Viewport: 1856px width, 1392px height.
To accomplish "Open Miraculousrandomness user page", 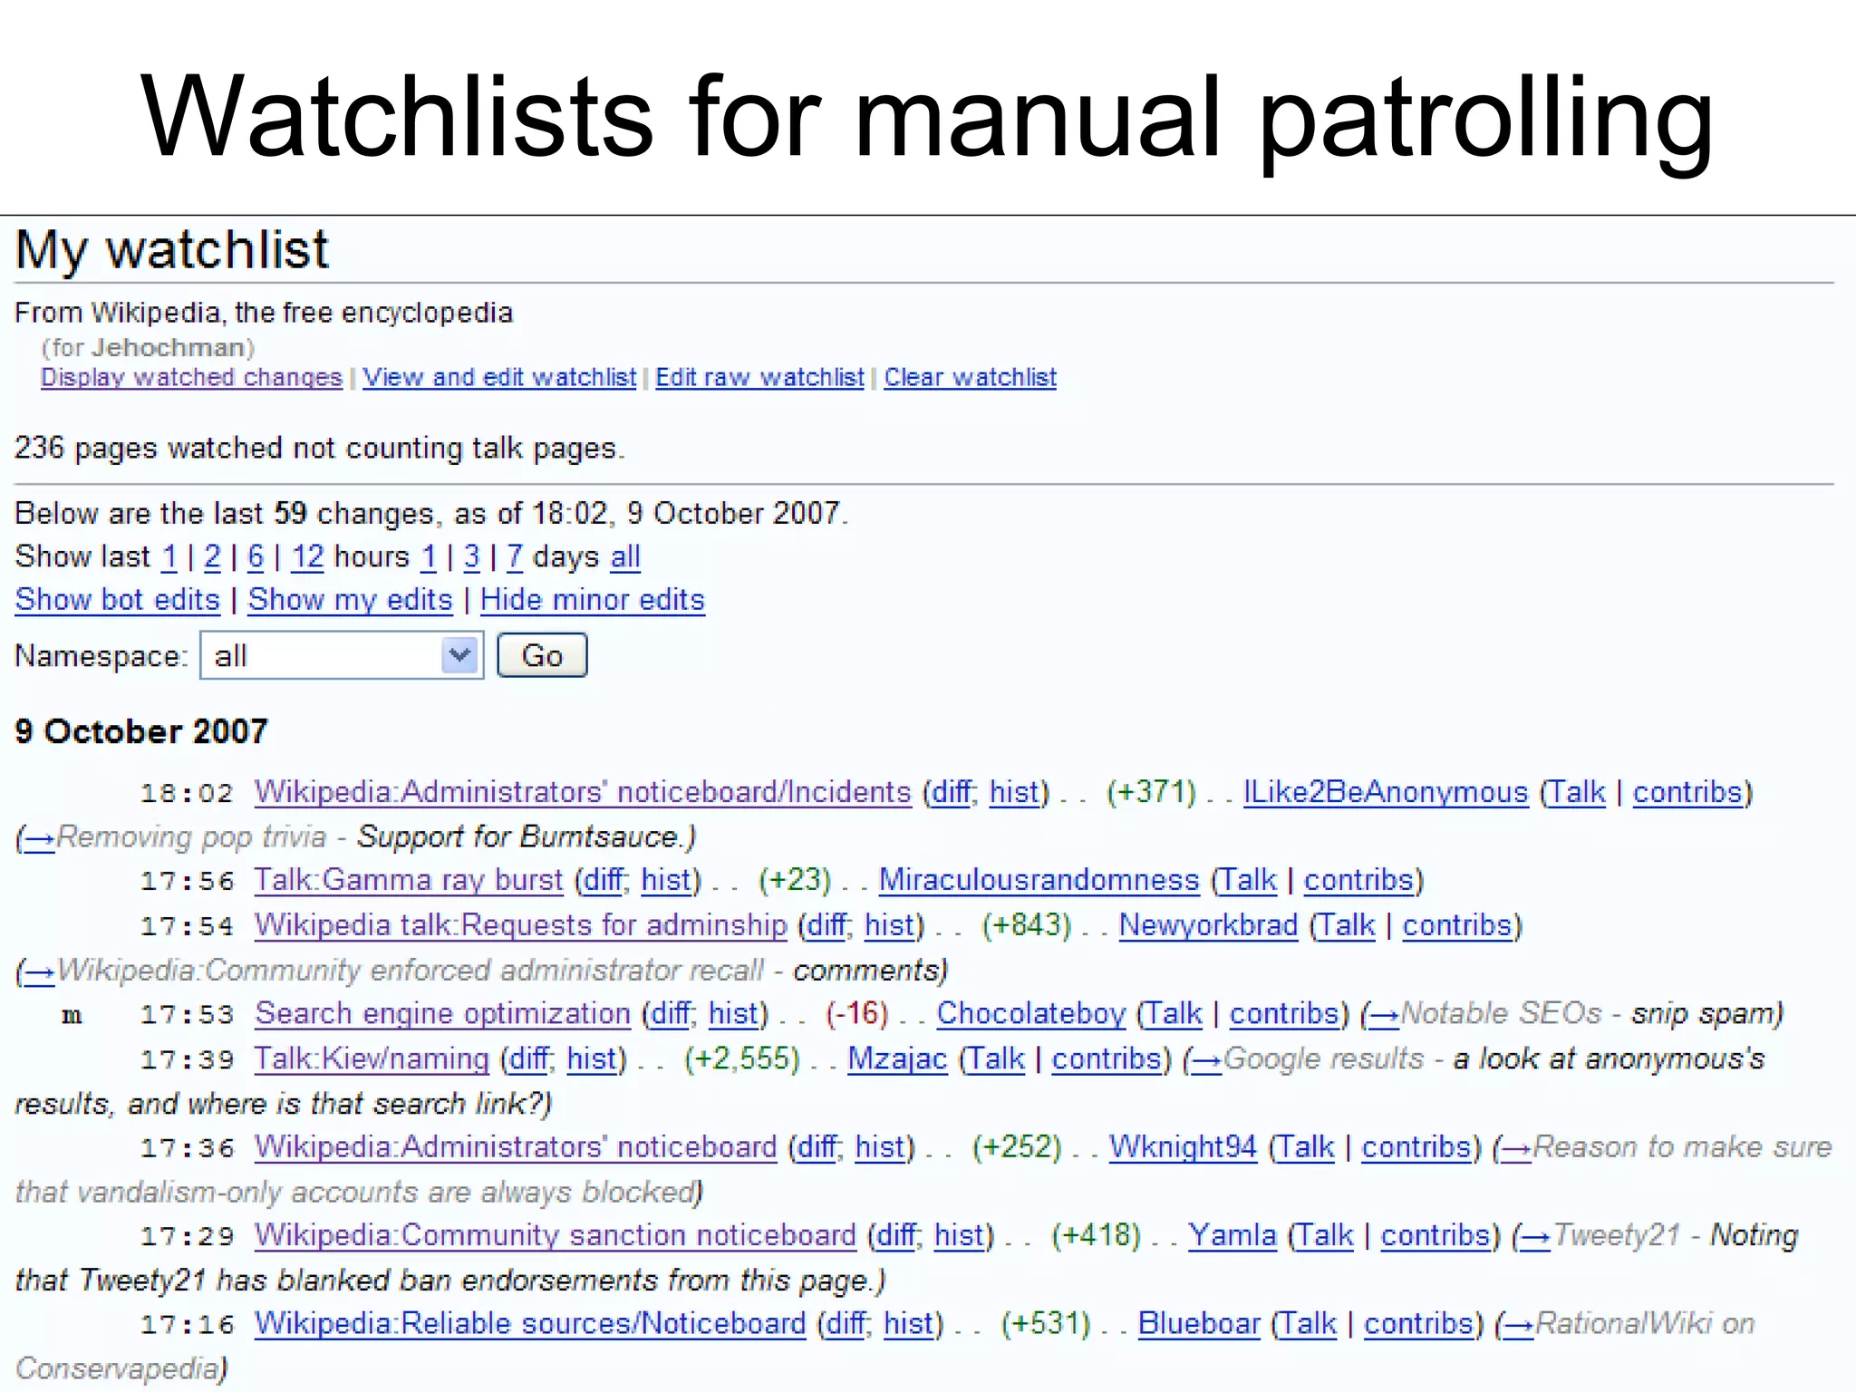I will [1039, 880].
